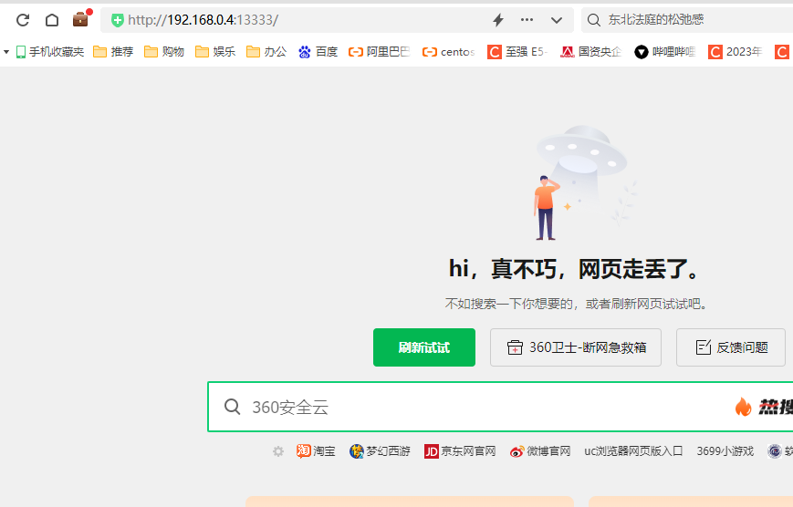
Task: Open 360卫士-断网急救箱 button
Action: pos(576,347)
